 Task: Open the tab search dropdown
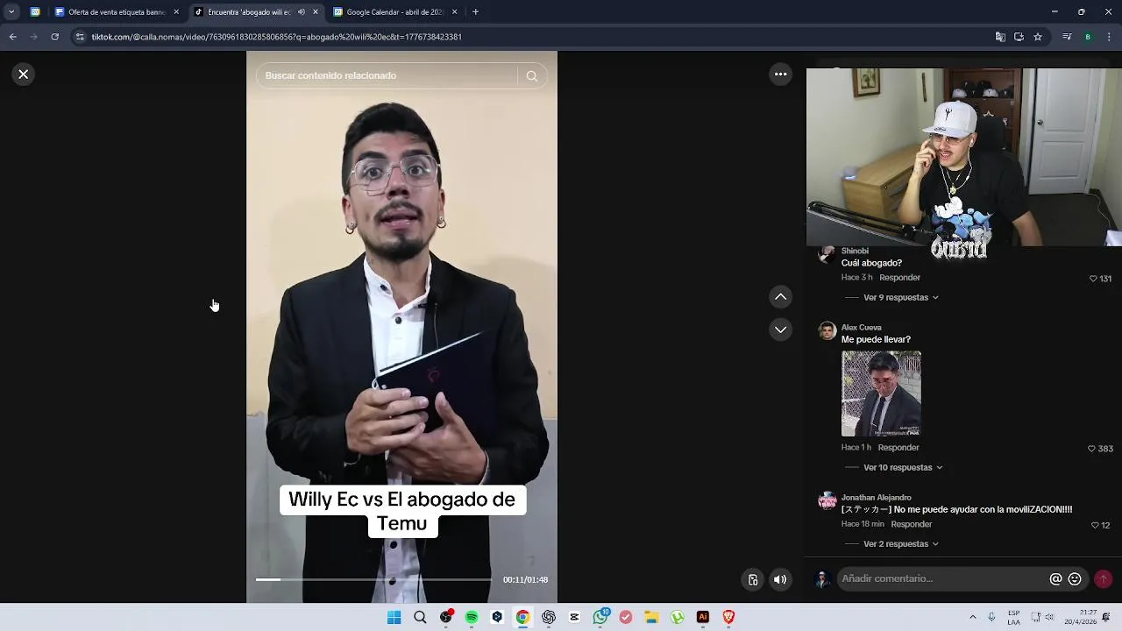pyautogui.click(x=11, y=12)
